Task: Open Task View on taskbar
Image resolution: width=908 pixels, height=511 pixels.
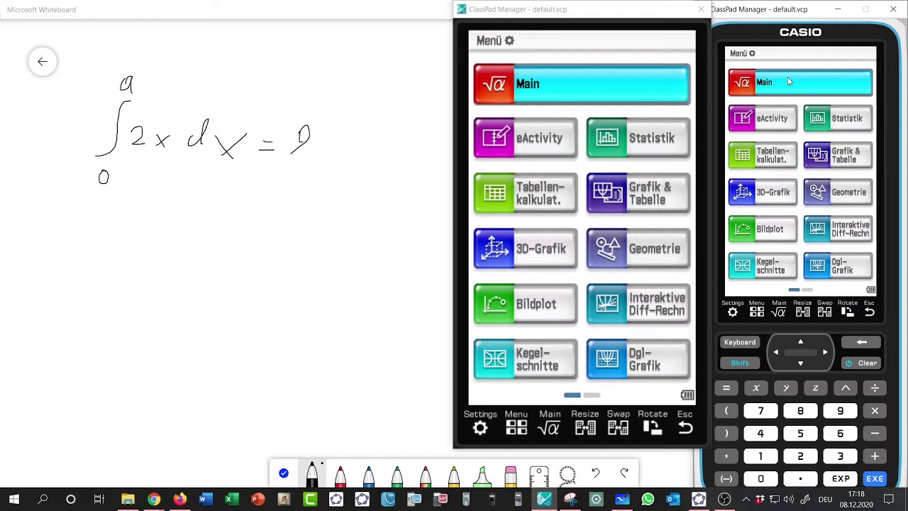Action: point(99,500)
